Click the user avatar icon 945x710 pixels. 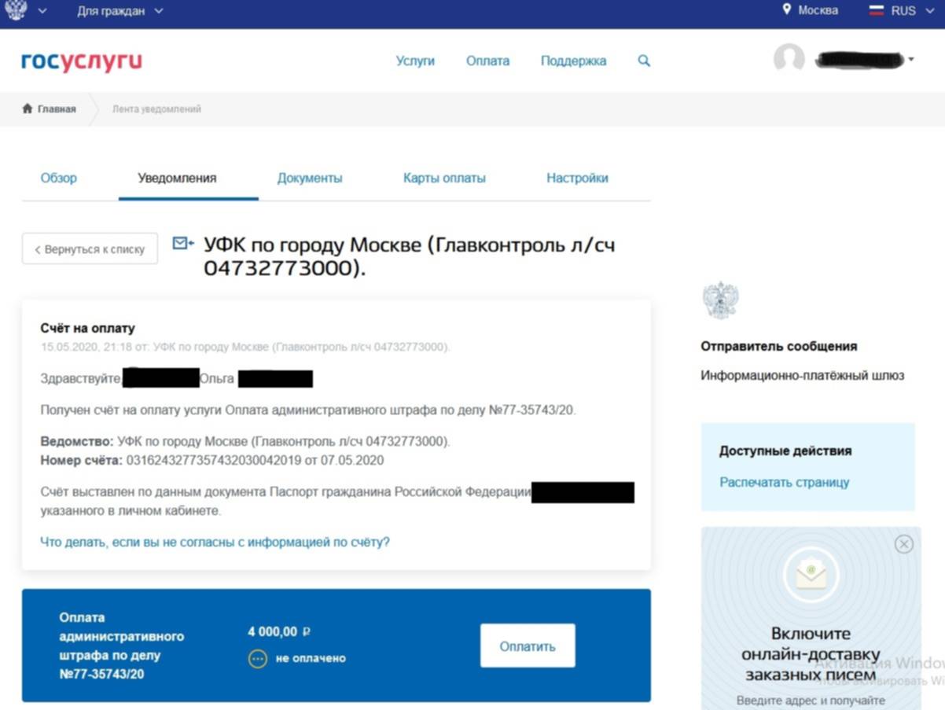pos(789,59)
